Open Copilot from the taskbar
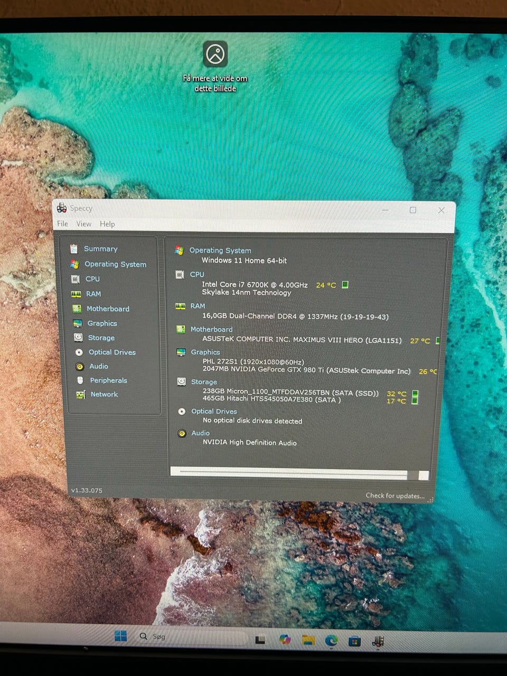507x676 pixels. point(285,640)
